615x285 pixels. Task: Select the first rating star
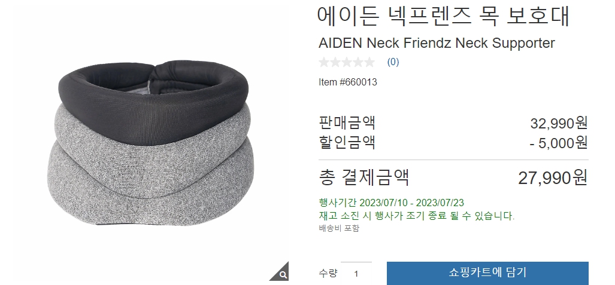[x=323, y=62]
